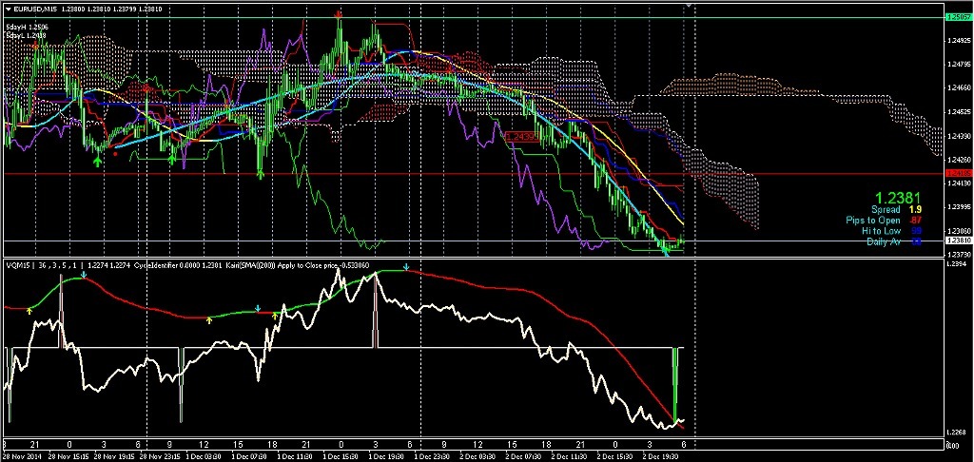Click the 1.2394 indicator scale label
This screenshot has height=462, width=974.
[956, 264]
